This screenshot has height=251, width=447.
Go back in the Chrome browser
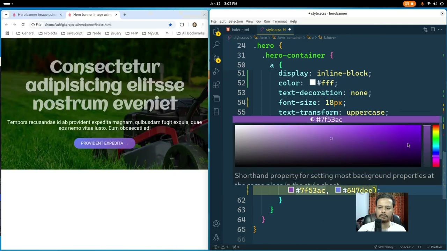(x=6, y=25)
